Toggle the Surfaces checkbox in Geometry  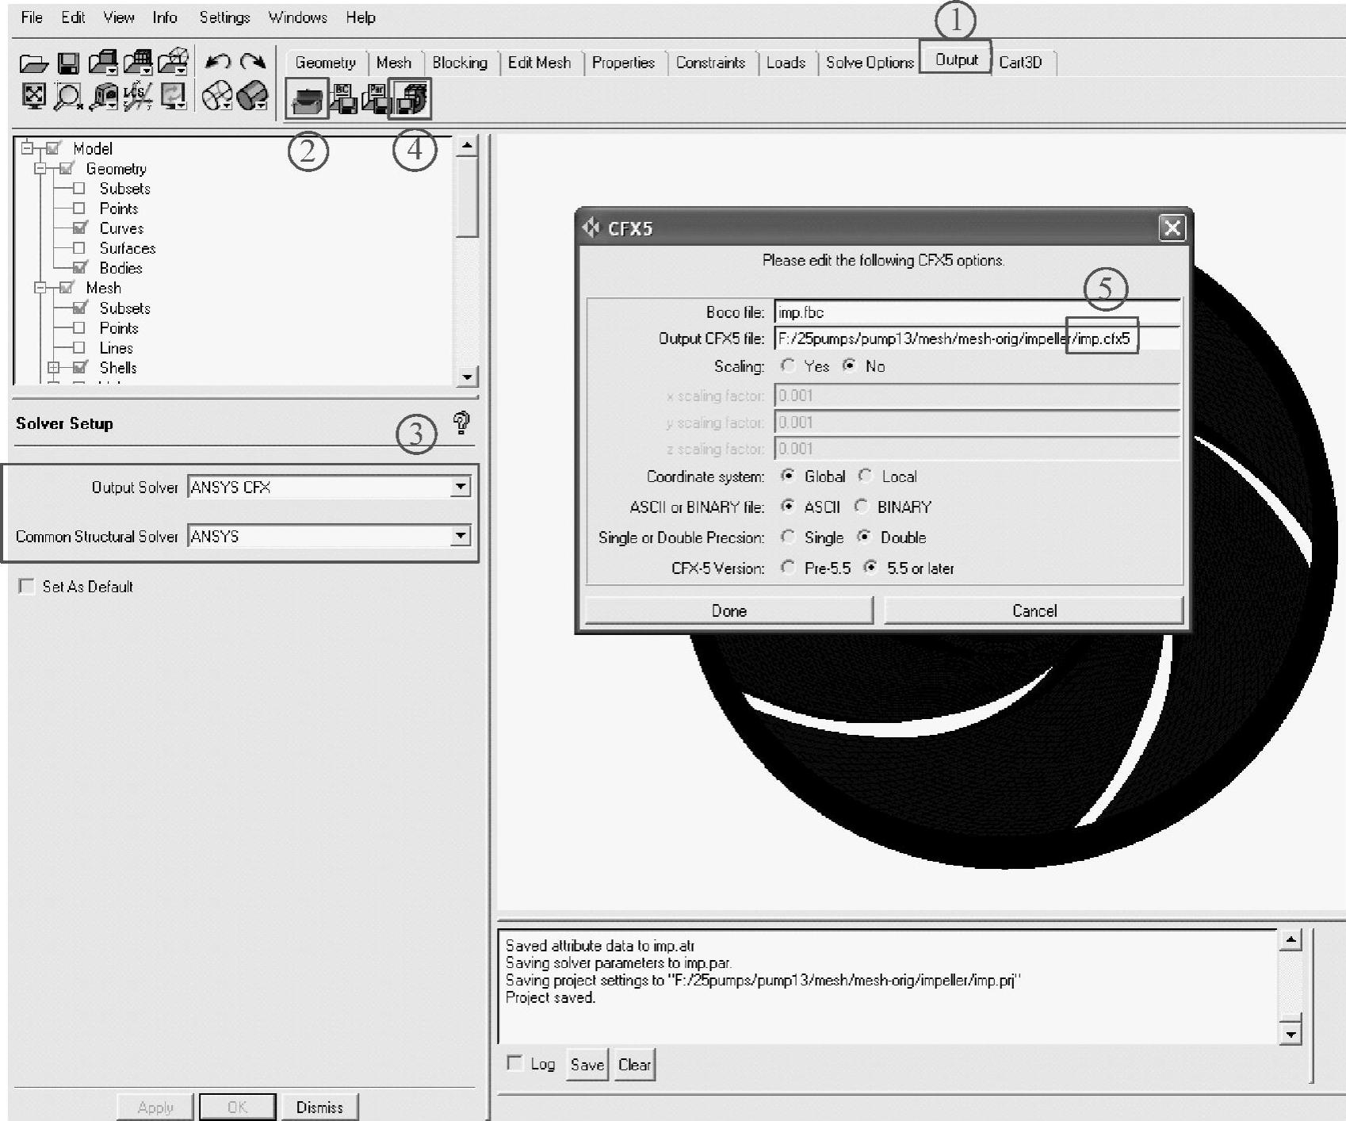pos(79,248)
